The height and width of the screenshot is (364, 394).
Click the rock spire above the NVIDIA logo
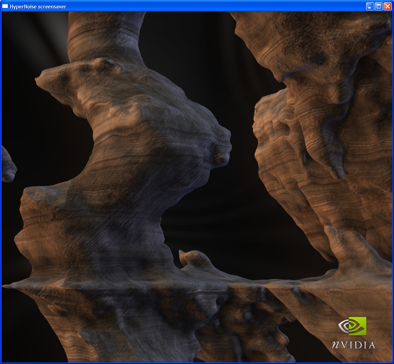click(340, 240)
